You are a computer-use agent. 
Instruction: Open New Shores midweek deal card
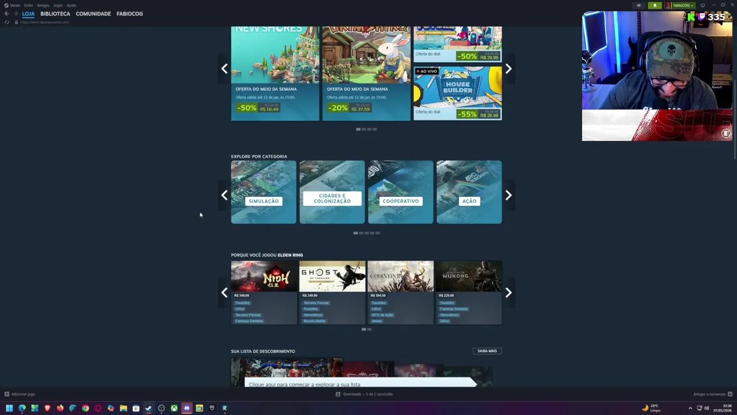[275, 73]
